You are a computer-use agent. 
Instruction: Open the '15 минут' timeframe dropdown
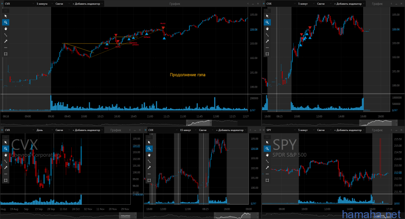click(188, 130)
